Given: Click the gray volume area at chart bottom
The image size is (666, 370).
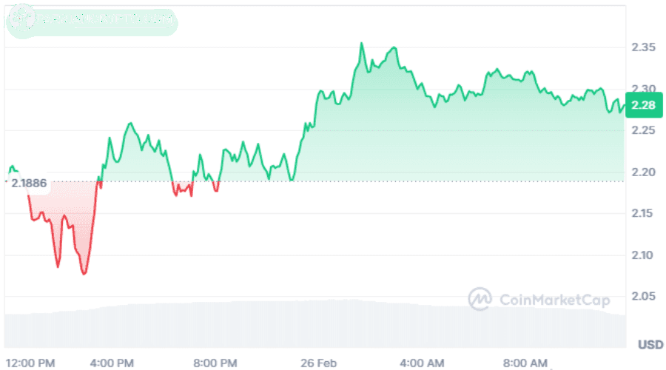Looking at the screenshot, I should (x=296, y=326).
